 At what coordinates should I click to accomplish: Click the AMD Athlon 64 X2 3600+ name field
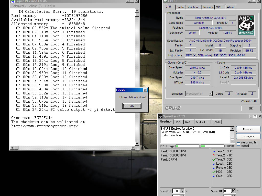210,18
